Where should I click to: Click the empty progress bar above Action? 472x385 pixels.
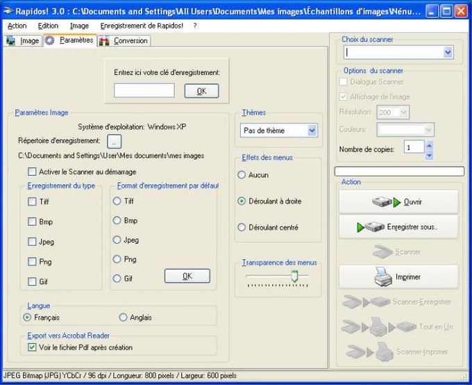click(399, 171)
